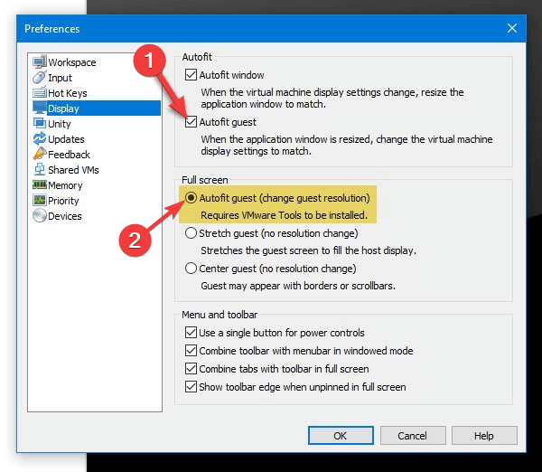Choose Center guest (no resolution change)

tap(191, 269)
